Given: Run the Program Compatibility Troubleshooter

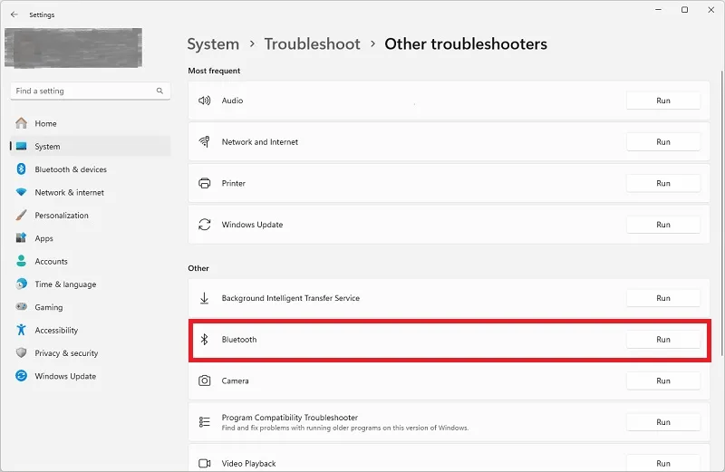Looking at the screenshot, I should click(663, 422).
